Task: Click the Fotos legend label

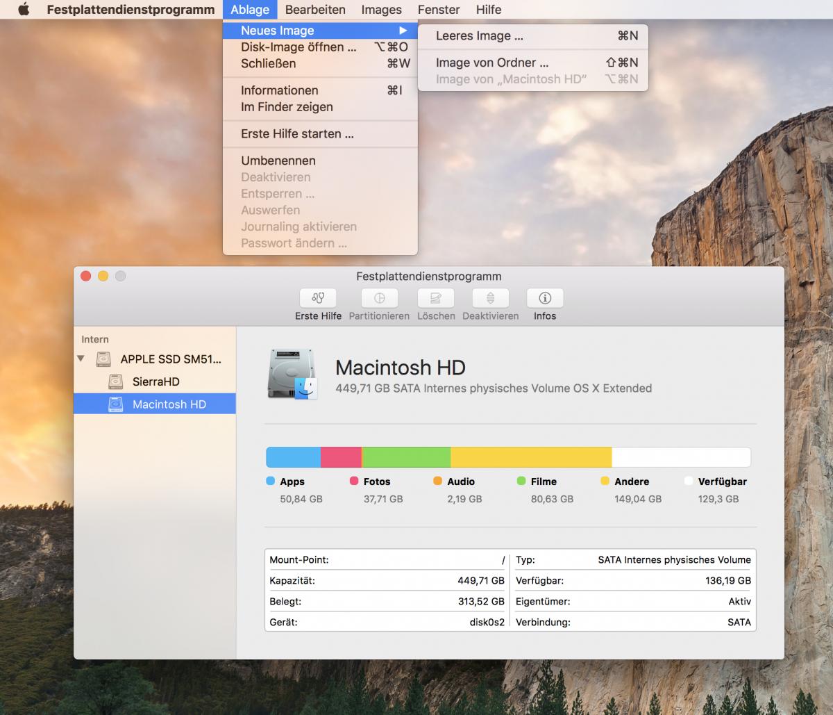Action: pyautogui.click(x=377, y=482)
